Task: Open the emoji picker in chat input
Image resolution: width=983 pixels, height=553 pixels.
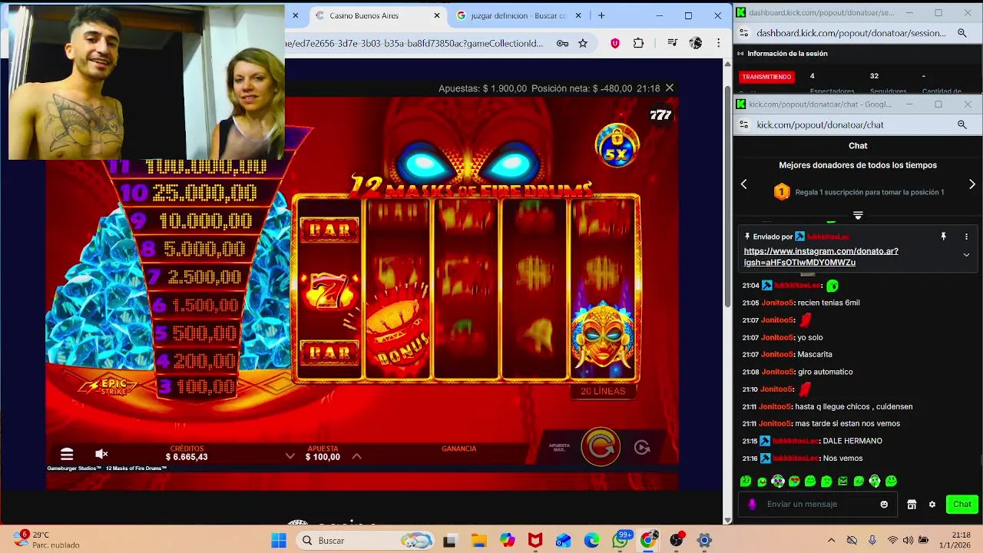Action: tap(884, 504)
